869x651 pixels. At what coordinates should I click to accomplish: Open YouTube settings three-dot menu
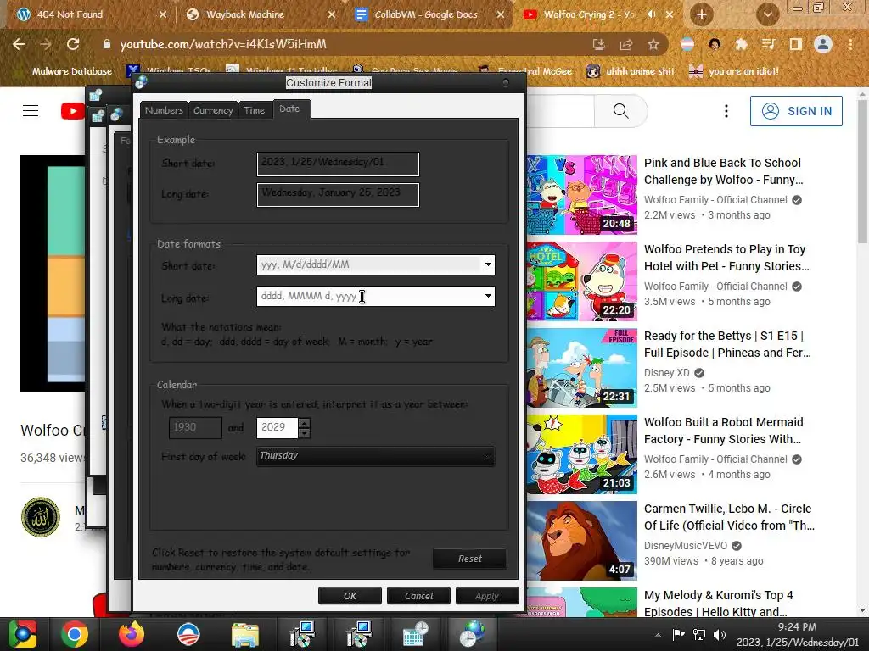pos(726,111)
